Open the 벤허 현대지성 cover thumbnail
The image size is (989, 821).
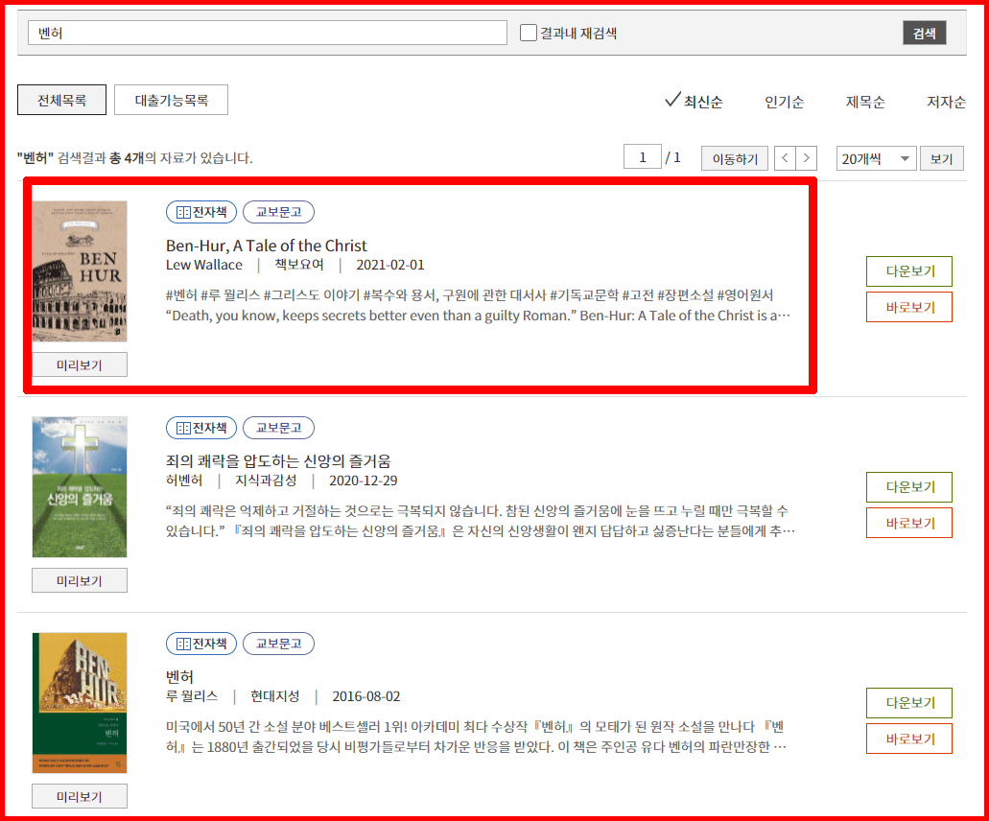coord(80,702)
